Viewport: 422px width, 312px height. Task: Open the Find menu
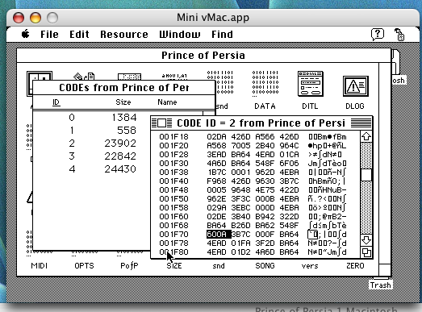(222, 35)
